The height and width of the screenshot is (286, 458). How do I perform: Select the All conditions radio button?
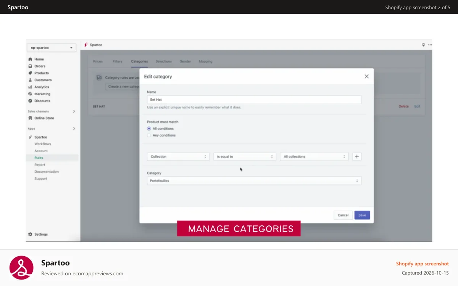click(149, 129)
